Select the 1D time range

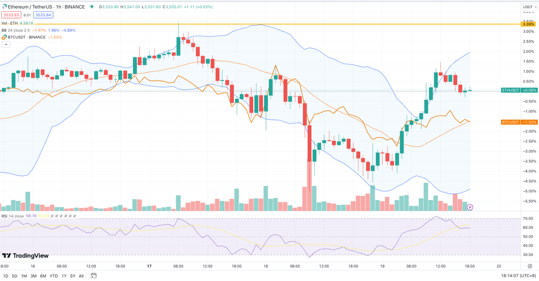click(x=5, y=276)
